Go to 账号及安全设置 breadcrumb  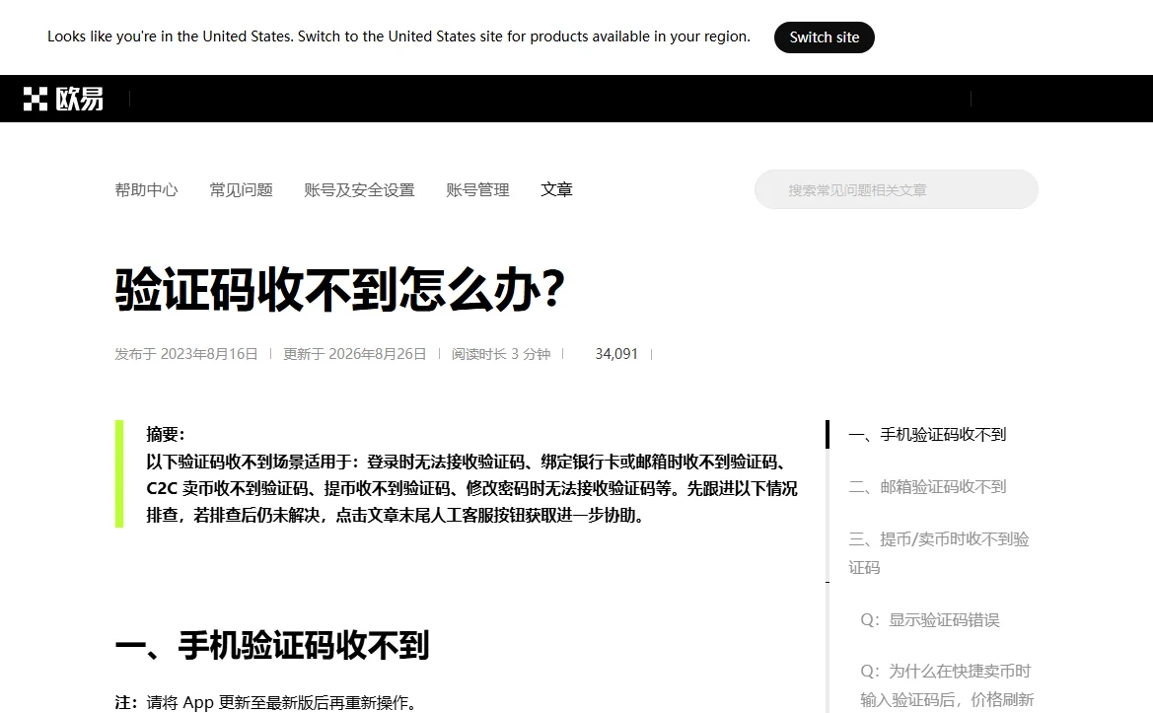(360, 189)
